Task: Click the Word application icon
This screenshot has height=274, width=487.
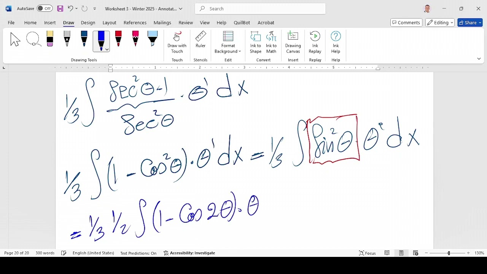Action: 8,8
